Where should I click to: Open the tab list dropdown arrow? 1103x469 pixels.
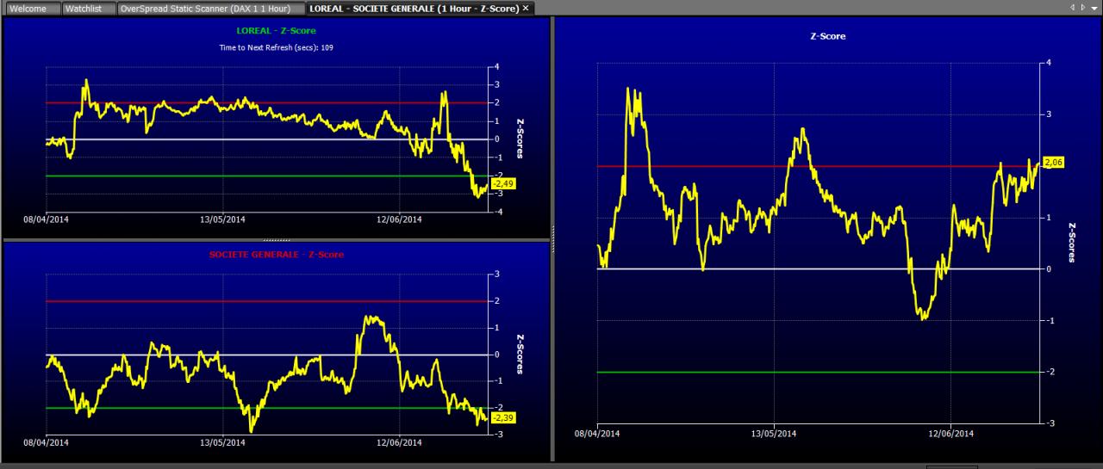[x=1094, y=7]
